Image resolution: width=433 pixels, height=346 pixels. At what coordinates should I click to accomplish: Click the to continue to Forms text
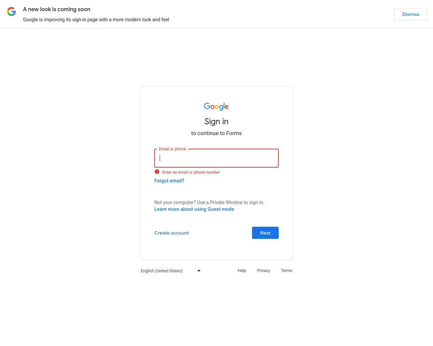click(x=216, y=133)
